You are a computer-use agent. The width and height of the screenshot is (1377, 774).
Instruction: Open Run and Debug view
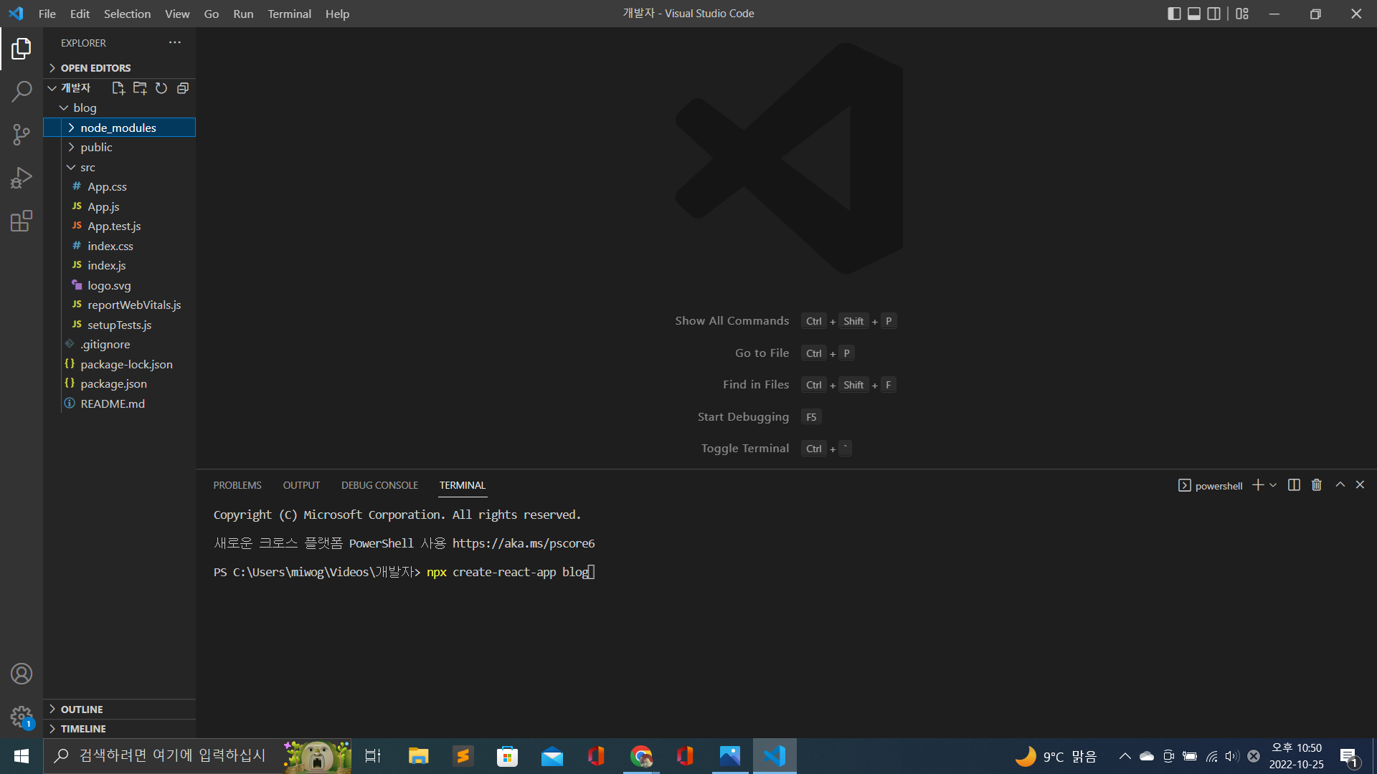22,177
